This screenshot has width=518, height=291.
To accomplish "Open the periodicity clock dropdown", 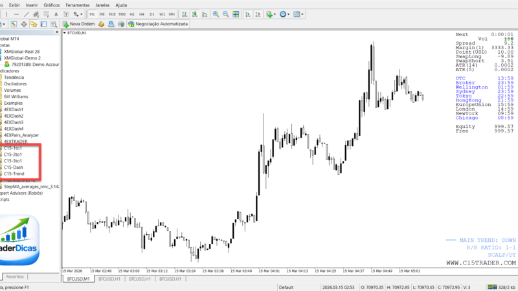I will pos(285,14).
